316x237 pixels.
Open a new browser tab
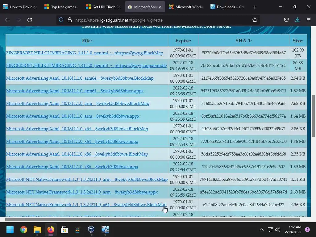tap(255, 7)
